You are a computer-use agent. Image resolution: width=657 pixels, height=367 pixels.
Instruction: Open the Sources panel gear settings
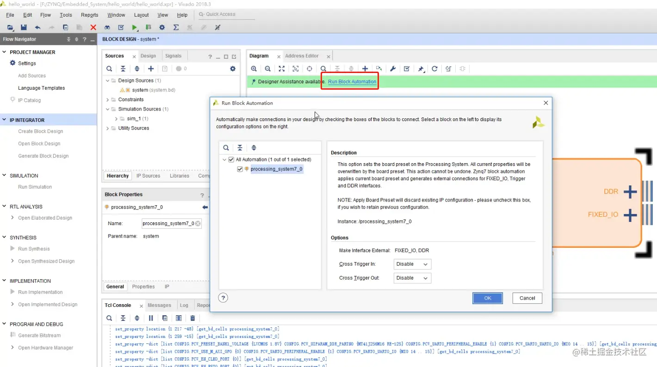[x=233, y=68]
